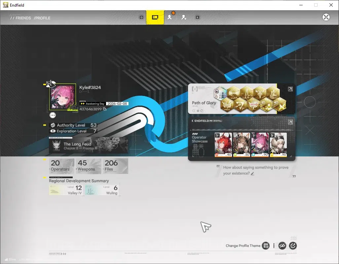Minimize the Endfield window

click(x=301, y=5)
